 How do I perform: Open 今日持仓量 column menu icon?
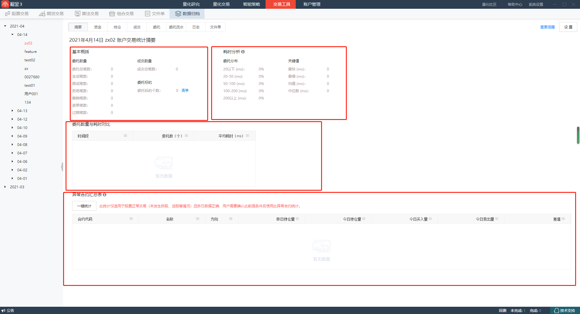point(364,219)
